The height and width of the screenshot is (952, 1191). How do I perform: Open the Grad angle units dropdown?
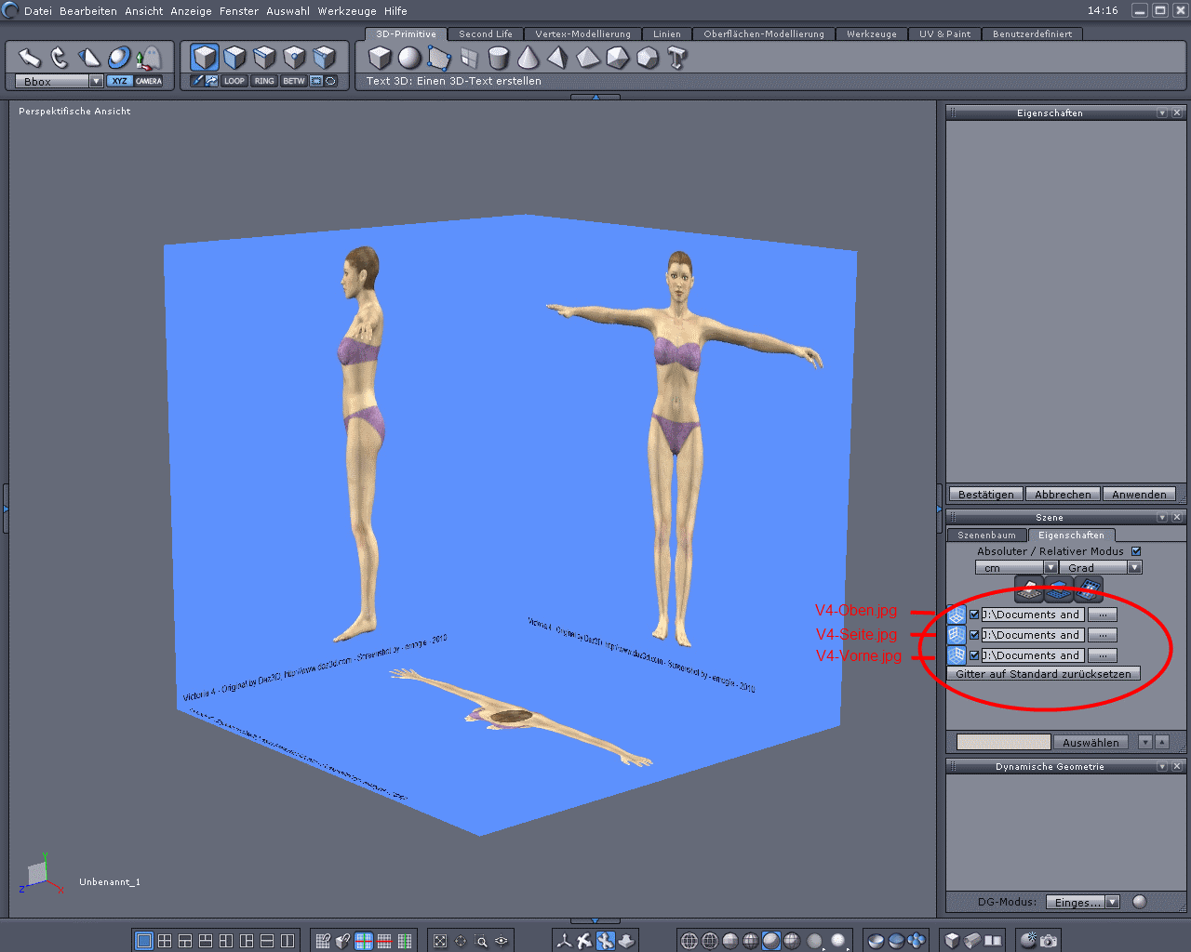[1134, 567]
